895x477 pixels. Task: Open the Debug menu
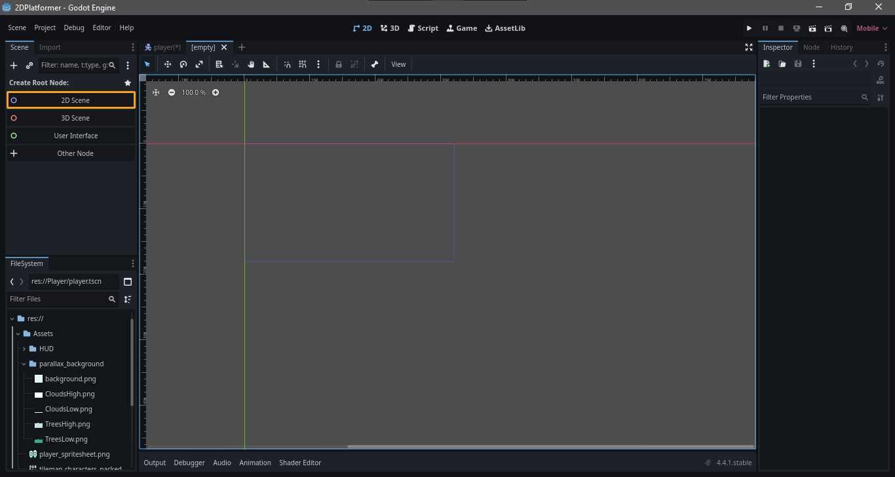74,28
